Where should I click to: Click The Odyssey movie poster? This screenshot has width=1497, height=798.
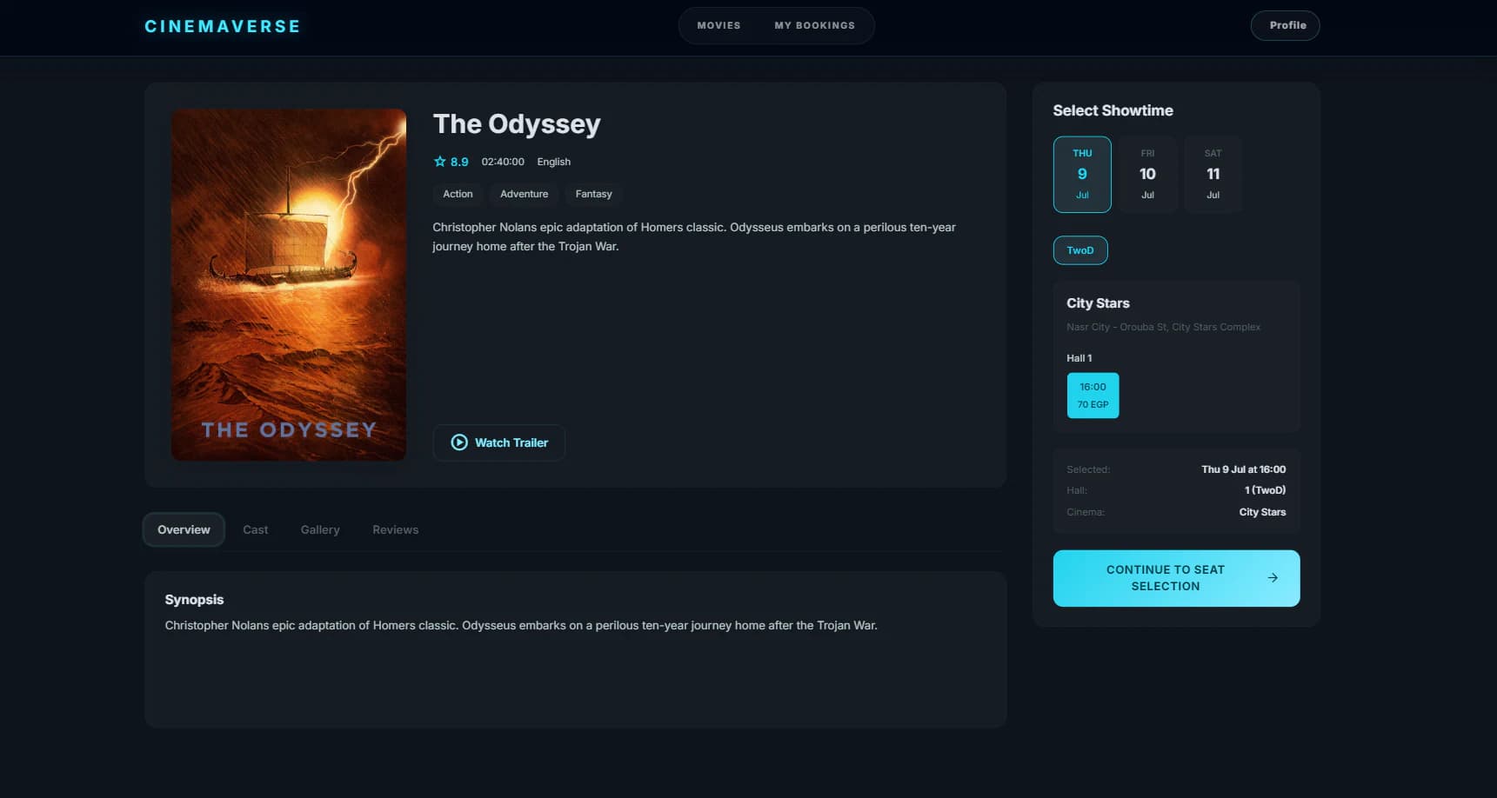(289, 284)
